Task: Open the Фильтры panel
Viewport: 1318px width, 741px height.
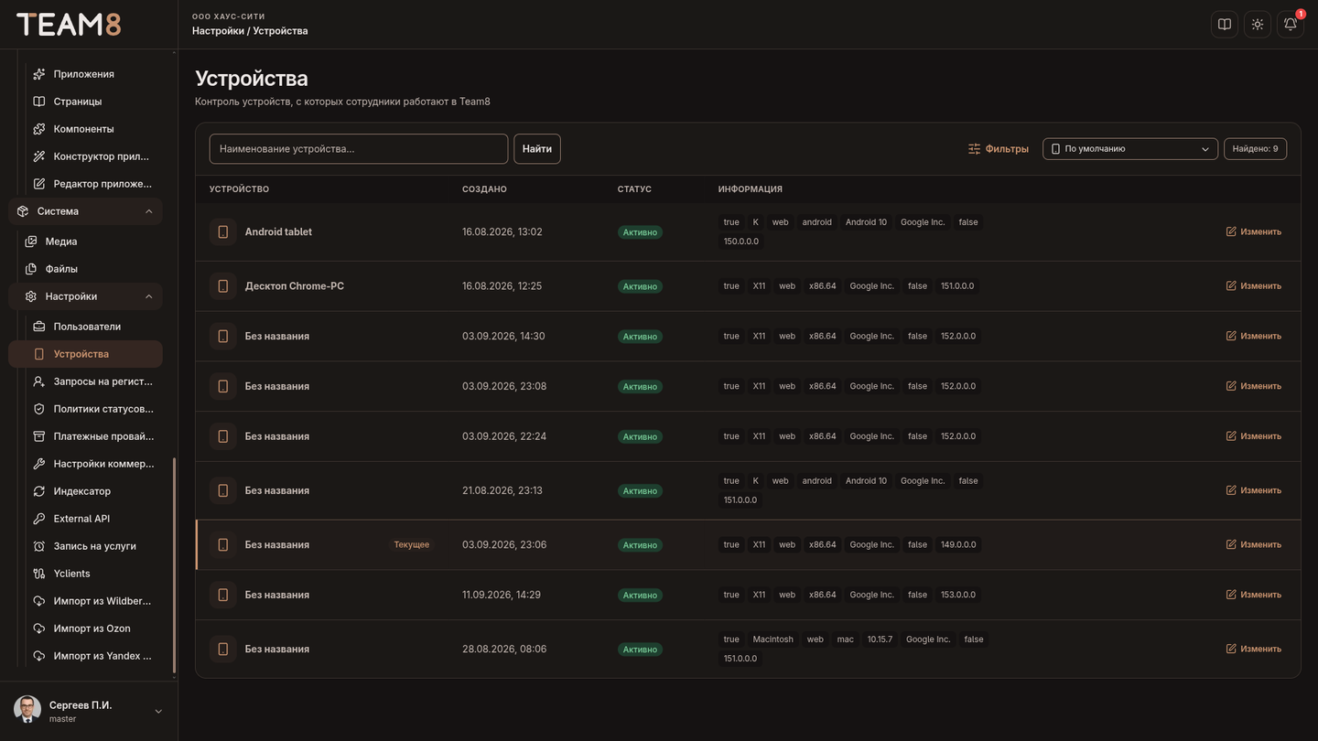Action: (x=999, y=149)
